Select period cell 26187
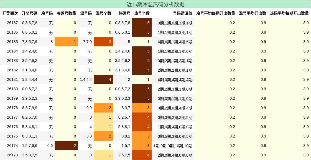Viewport: 311px width, 160px height. pos(12,23)
